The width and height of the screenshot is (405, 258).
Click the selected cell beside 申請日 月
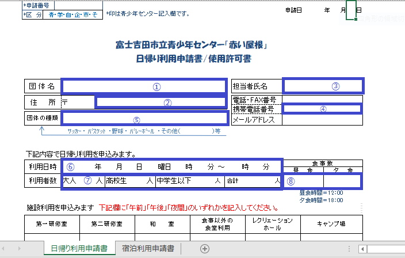coord(351,10)
